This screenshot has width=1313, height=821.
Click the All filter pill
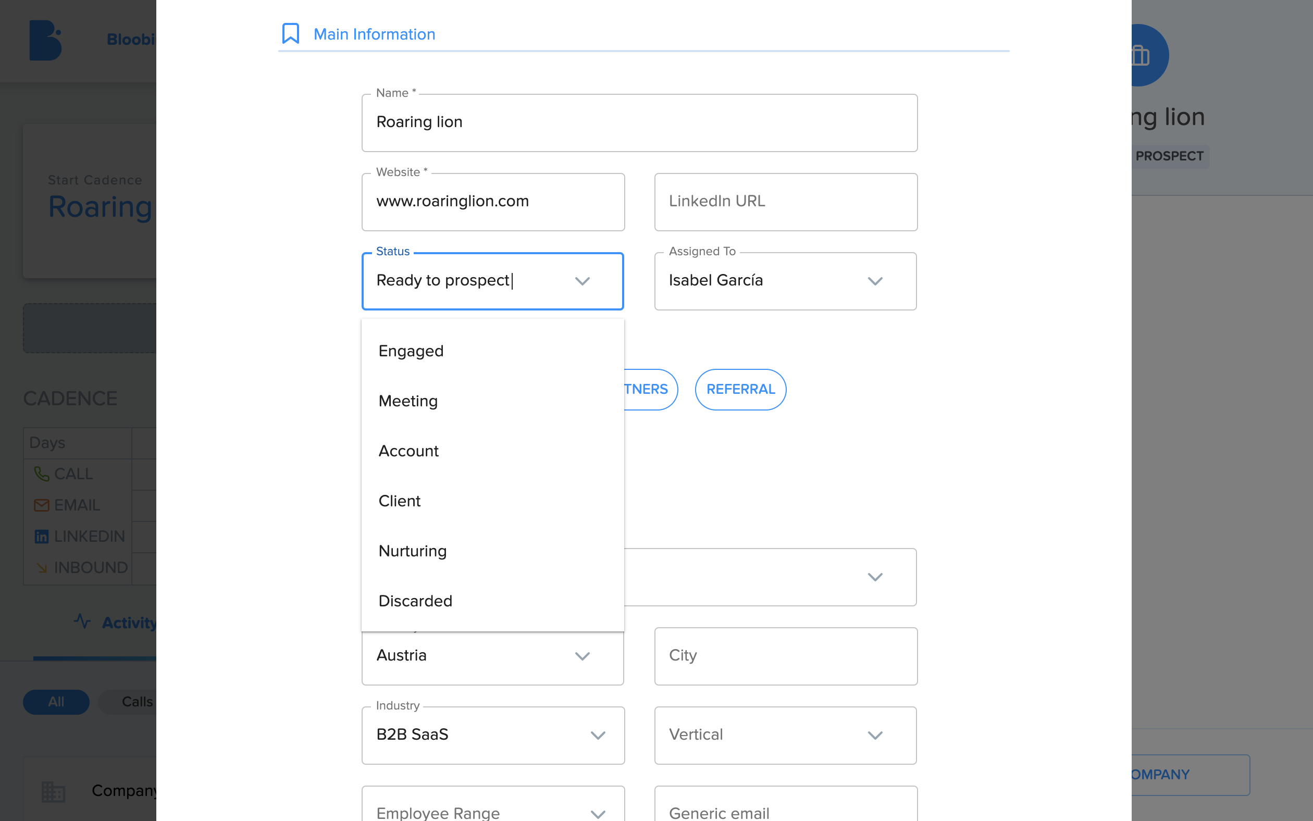(56, 702)
